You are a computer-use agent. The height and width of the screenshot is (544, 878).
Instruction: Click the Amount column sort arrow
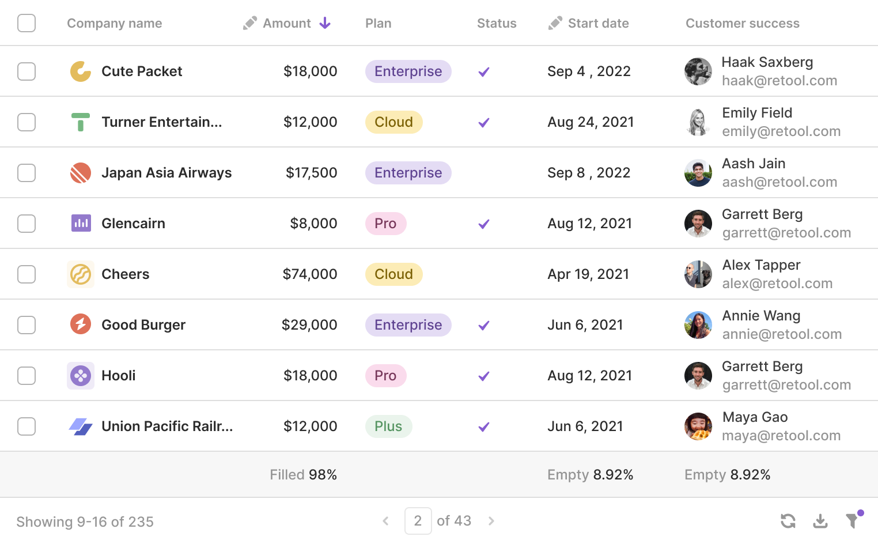click(x=325, y=23)
